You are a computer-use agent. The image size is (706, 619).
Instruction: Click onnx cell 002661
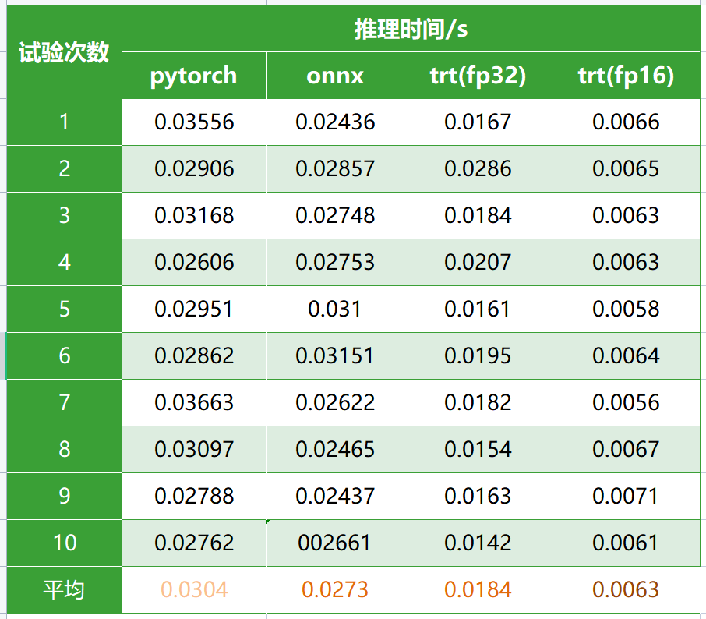click(335, 543)
